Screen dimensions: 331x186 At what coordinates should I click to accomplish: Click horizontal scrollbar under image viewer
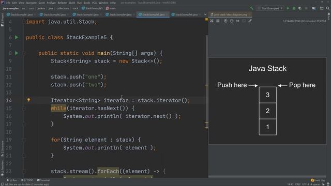[x=267, y=176]
